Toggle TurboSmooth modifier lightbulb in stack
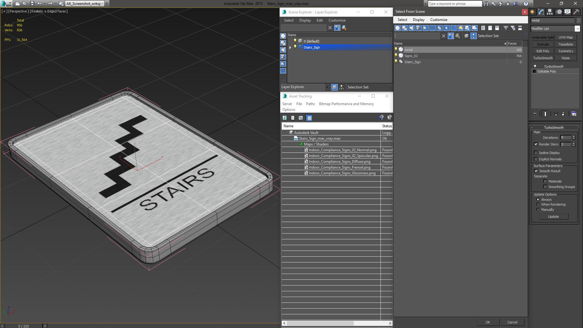 (x=535, y=66)
